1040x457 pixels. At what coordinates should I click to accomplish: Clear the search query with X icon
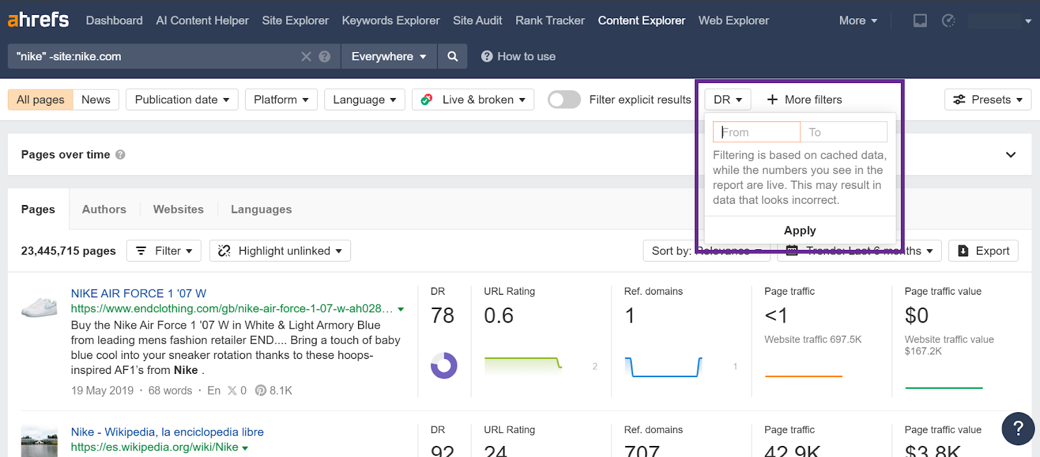306,56
